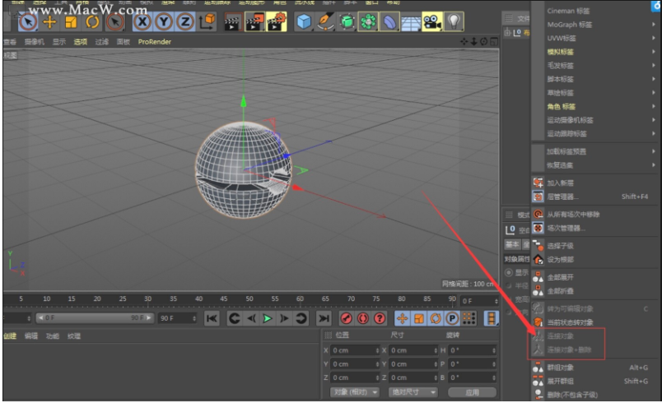Toggle the Z axis lock

[x=185, y=21]
